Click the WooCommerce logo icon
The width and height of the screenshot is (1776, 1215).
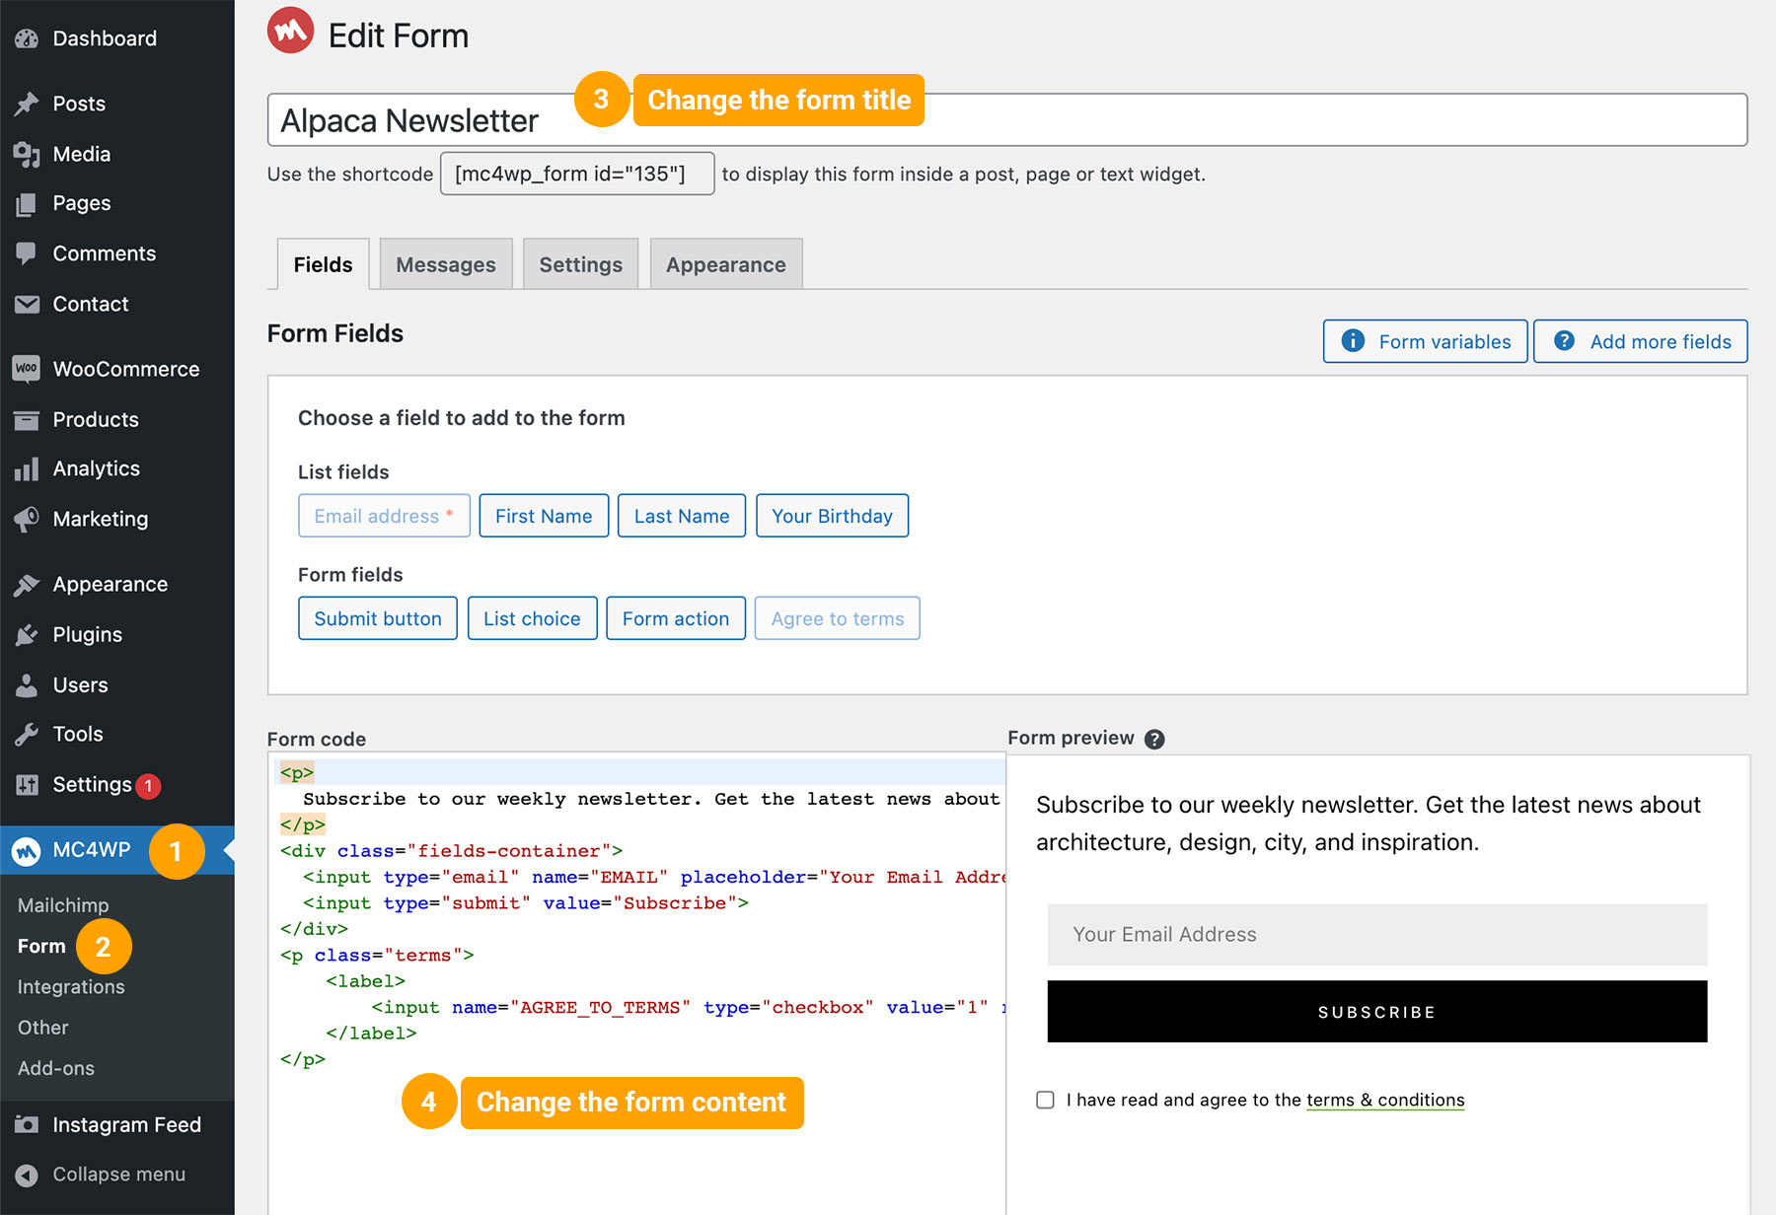(27, 369)
